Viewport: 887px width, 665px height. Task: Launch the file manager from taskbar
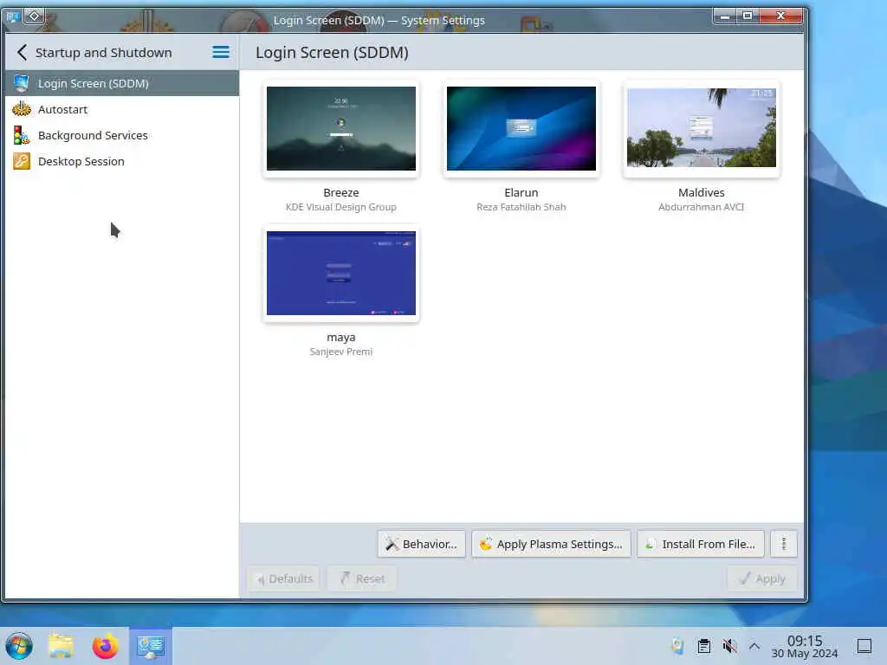click(x=61, y=646)
